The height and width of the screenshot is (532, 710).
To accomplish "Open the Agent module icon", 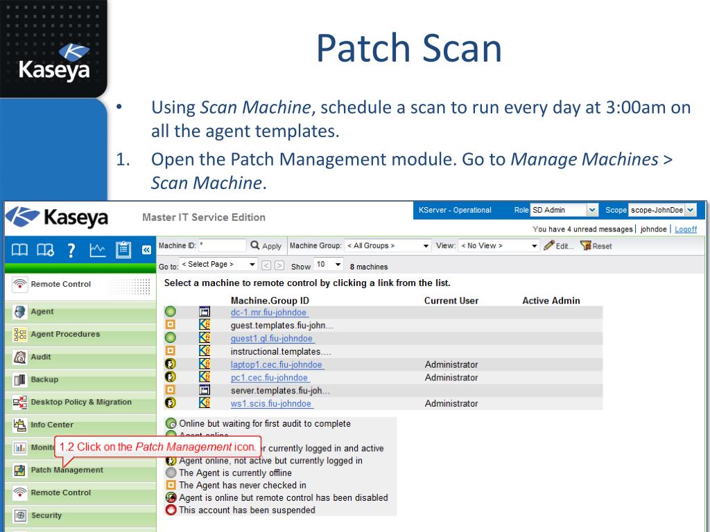I will (19, 312).
